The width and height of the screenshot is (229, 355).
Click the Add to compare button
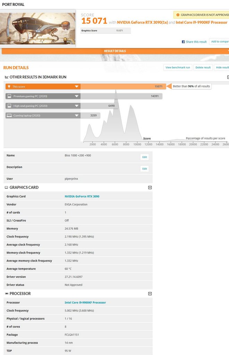(219, 42)
